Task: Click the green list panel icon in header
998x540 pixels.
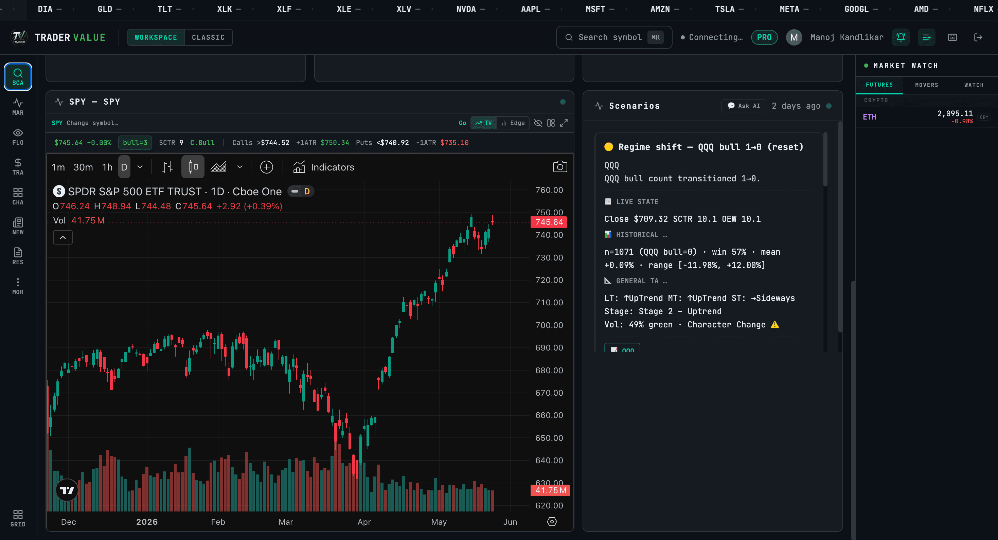Action: (926, 37)
